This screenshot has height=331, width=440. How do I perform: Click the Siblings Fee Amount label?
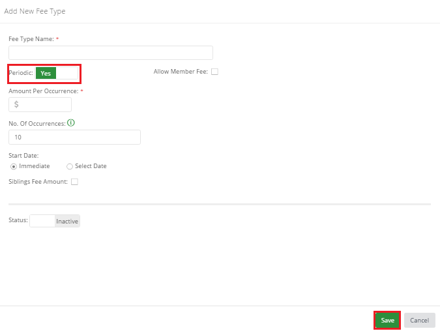tap(38, 182)
